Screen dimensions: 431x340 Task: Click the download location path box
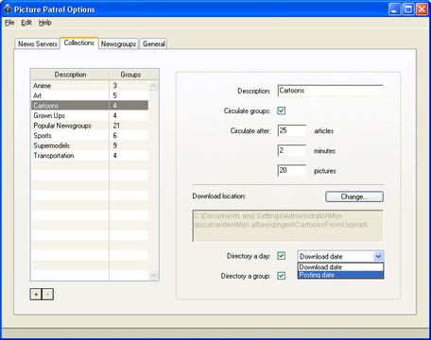coord(287,226)
